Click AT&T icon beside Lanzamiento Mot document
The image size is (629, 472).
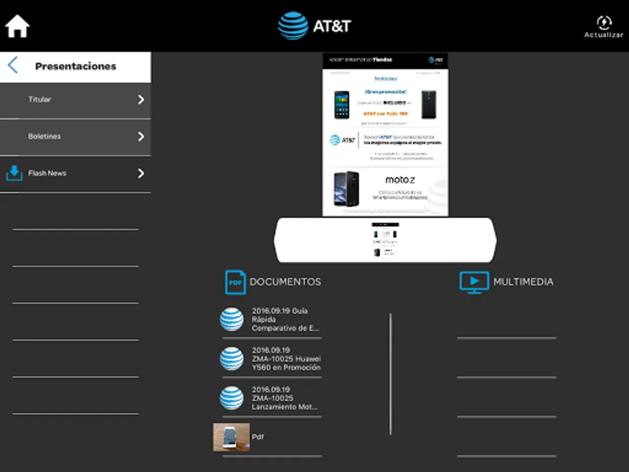pyautogui.click(x=232, y=398)
